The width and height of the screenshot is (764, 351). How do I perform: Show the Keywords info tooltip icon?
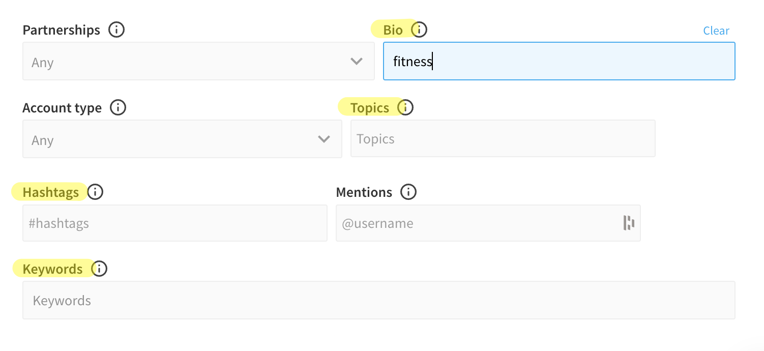99,269
